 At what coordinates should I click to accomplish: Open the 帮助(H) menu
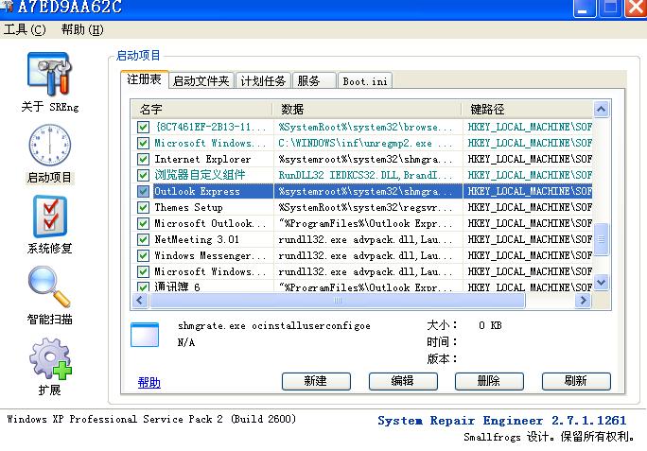click(82, 29)
